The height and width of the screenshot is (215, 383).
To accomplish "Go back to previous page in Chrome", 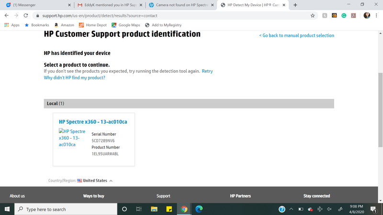I will [x=7, y=16].
